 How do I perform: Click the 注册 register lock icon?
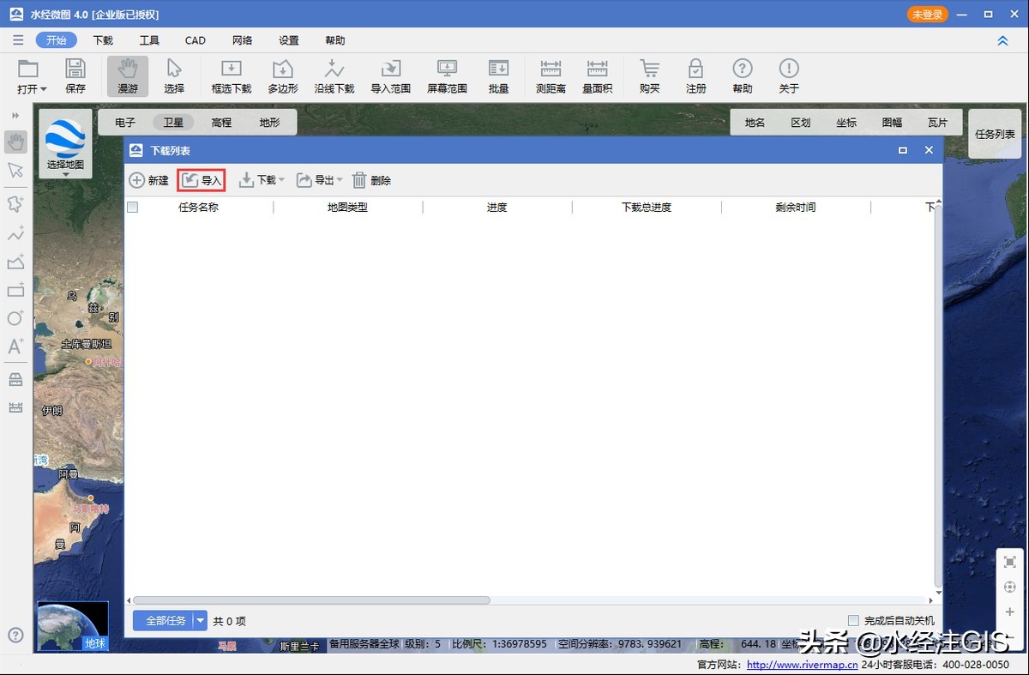696,76
